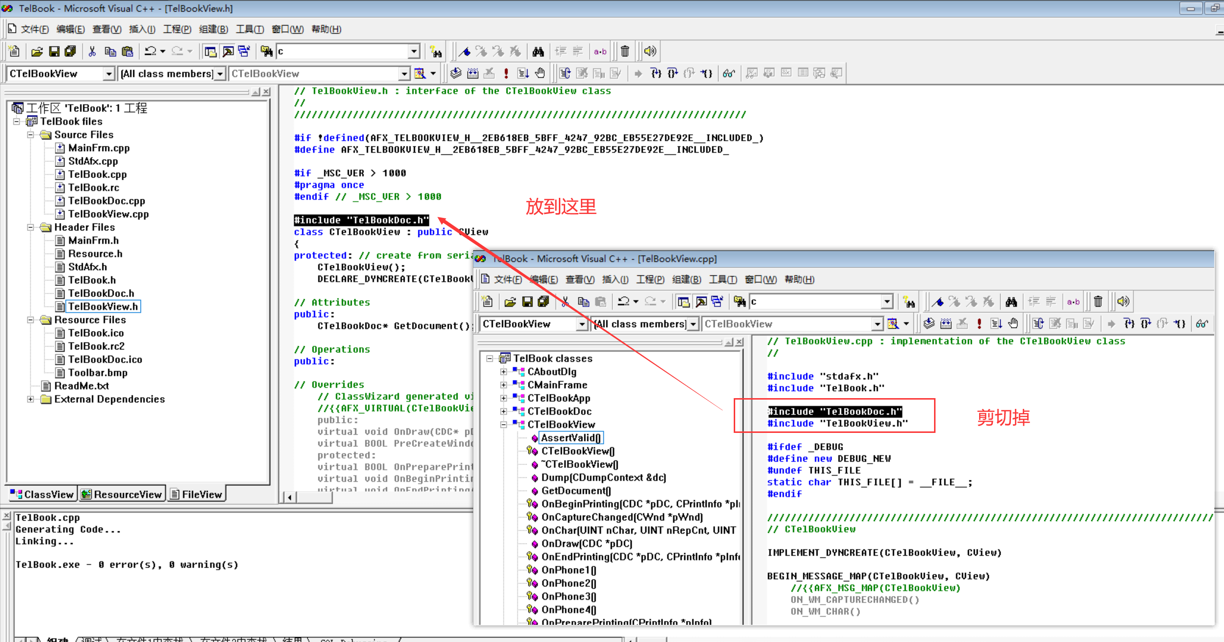Select TelBookView.cpp in file tree

coord(108,214)
